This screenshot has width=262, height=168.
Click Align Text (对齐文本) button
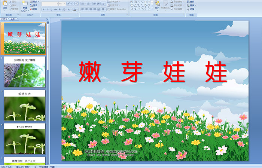pyautogui.click(x=113, y=5)
